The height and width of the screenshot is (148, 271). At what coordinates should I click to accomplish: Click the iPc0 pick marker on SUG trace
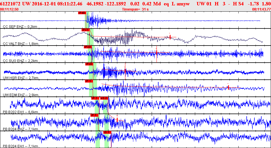click(x=87, y=47)
